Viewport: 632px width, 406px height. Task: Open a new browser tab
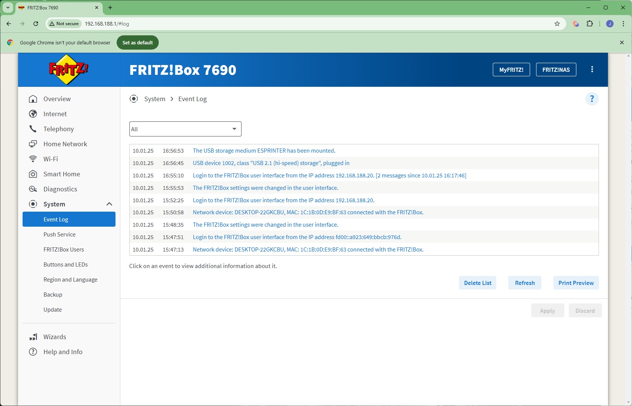110,8
